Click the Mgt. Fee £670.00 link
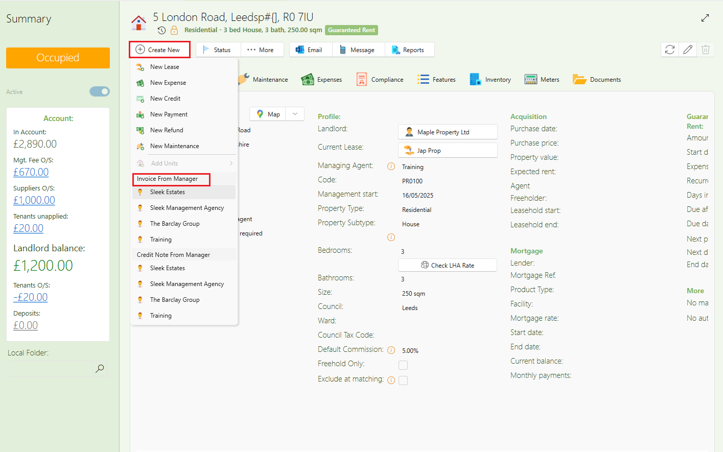The image size is (723, 452). click(31, 172)
